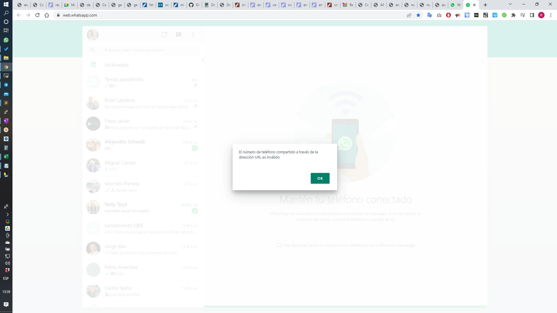Open Archivados chats
The image size is (557, 313).
[143, 65]
